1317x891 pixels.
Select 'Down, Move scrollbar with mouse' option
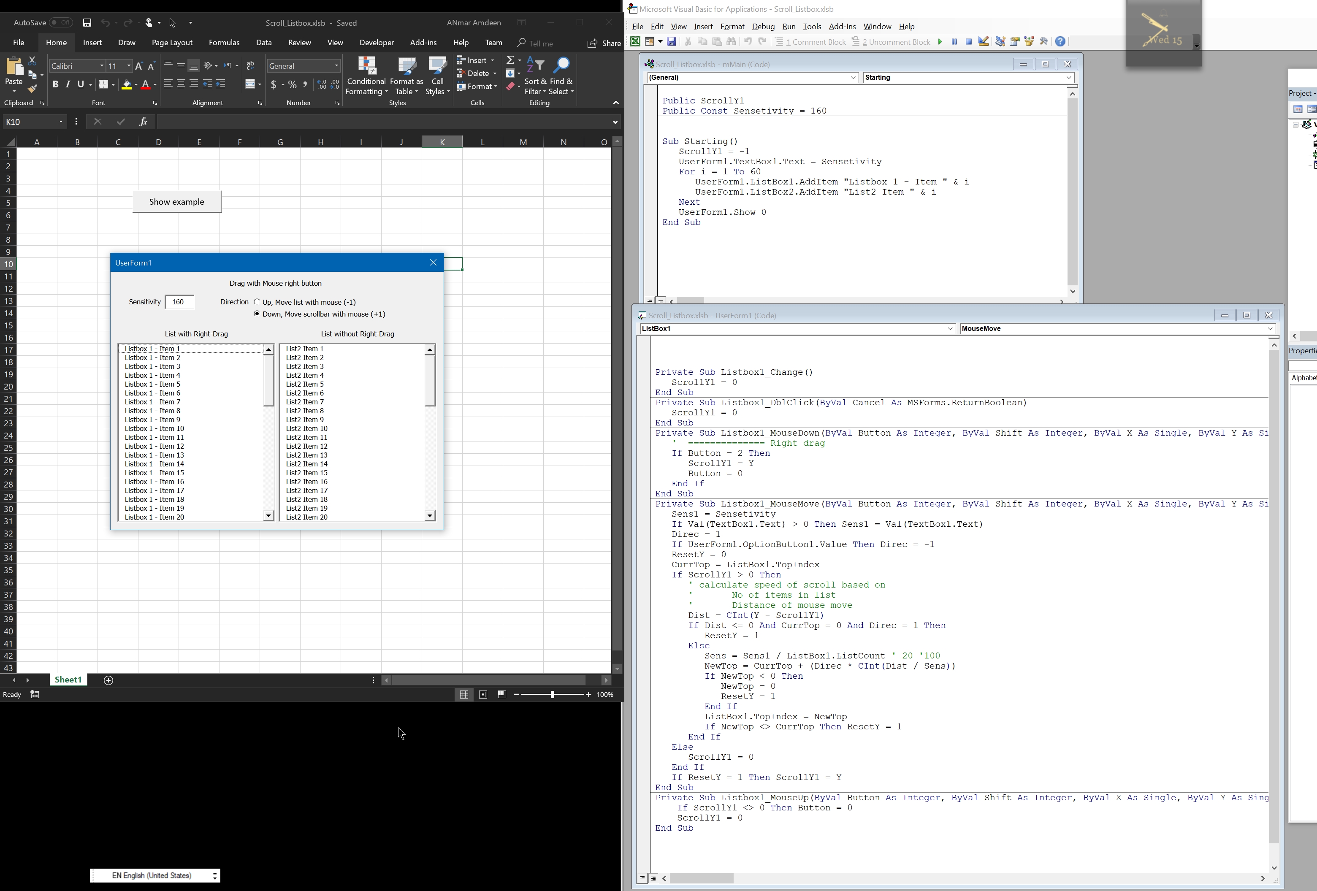point(257,314)
